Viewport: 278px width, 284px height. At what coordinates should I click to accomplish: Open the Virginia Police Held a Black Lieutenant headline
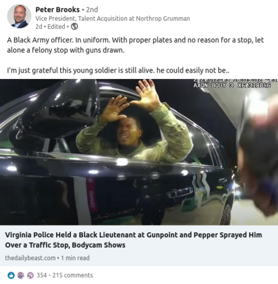[x=134, y=240]
